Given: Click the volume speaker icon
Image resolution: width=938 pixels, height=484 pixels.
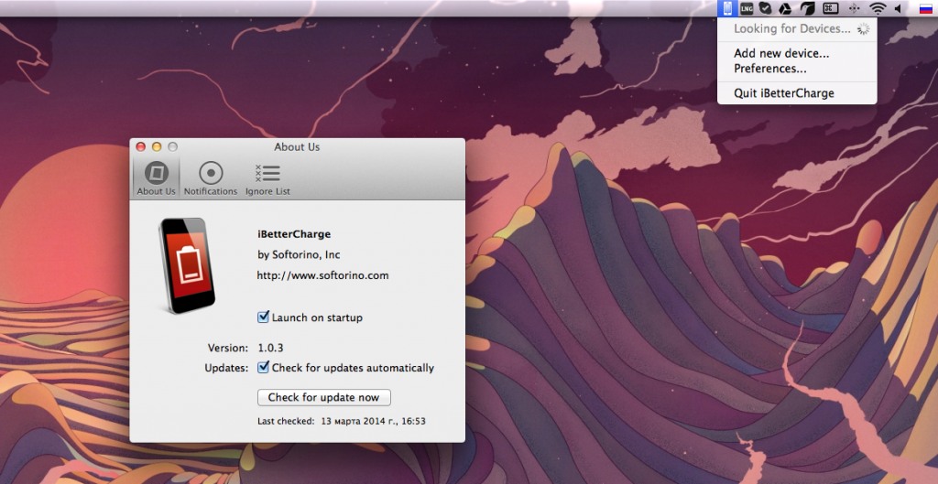Looking at the screenshot, I should (x=898, y=8).
